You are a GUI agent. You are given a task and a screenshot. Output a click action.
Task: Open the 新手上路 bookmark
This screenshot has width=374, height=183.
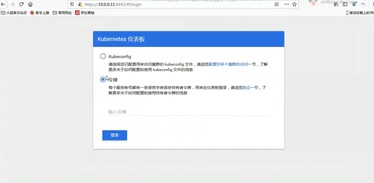[x=40, y=13]
